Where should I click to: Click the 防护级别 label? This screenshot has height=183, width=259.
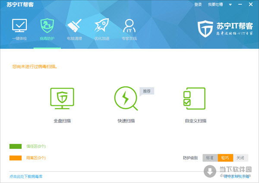point(190,158)
